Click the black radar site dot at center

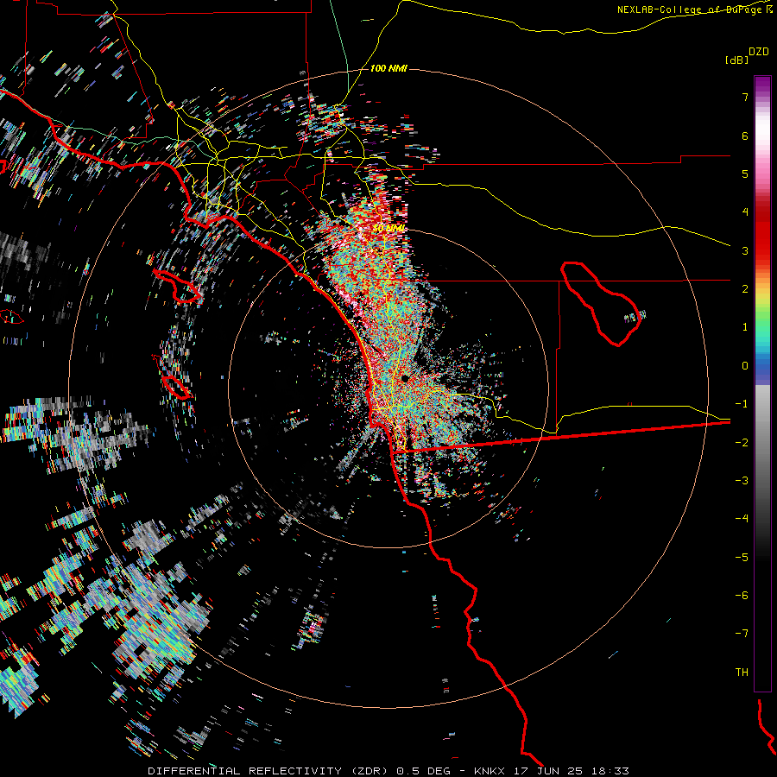point(405,379)
